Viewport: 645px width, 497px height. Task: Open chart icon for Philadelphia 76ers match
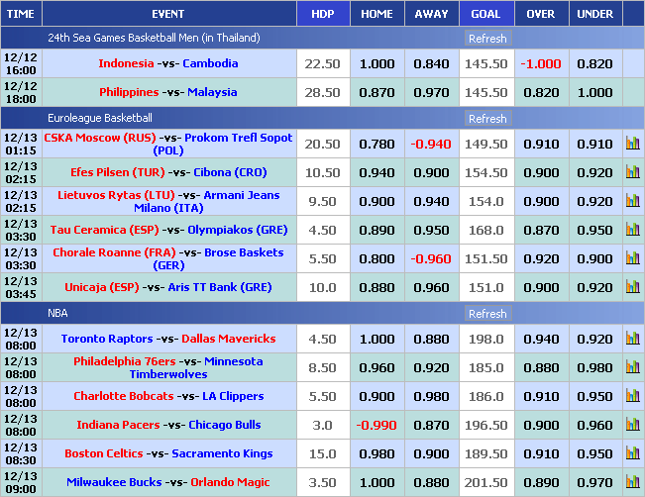(x=632, y=367)
